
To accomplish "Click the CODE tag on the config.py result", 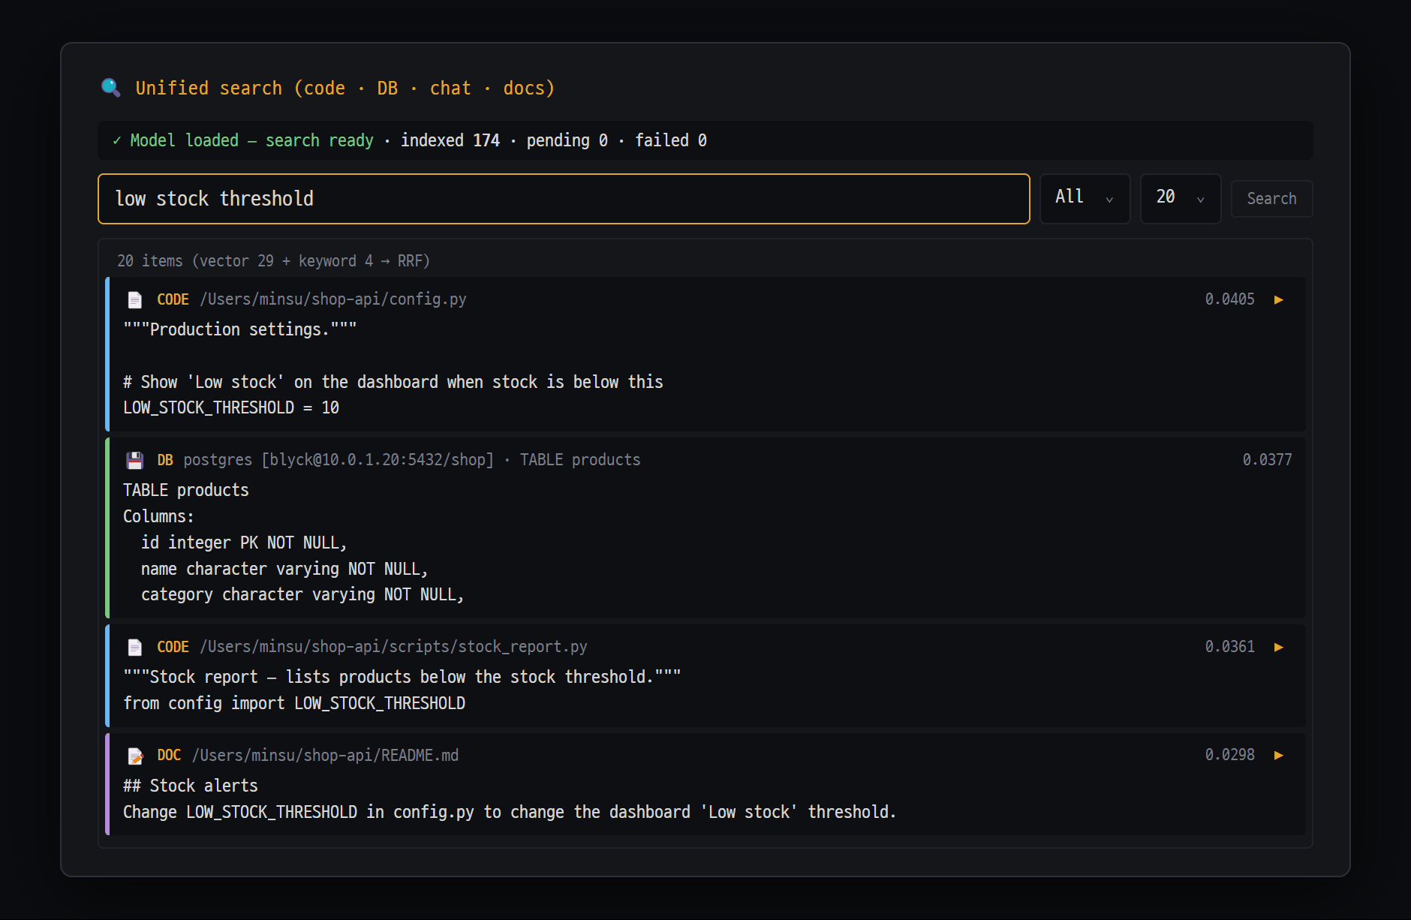I will pos(173,299).
